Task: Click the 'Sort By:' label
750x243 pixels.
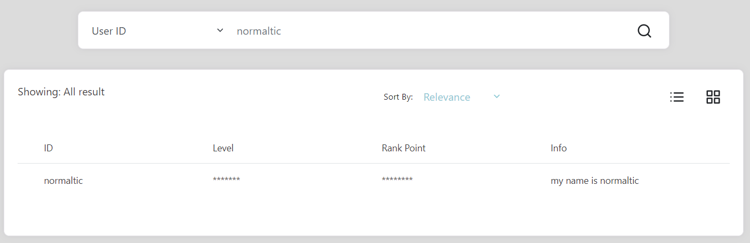Action: point(398,97)
